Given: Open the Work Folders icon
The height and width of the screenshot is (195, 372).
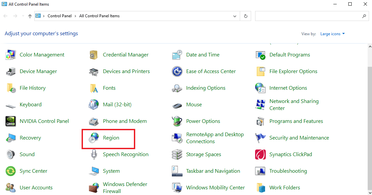Looking at the screenshot, I should click(x=261, y=188).
